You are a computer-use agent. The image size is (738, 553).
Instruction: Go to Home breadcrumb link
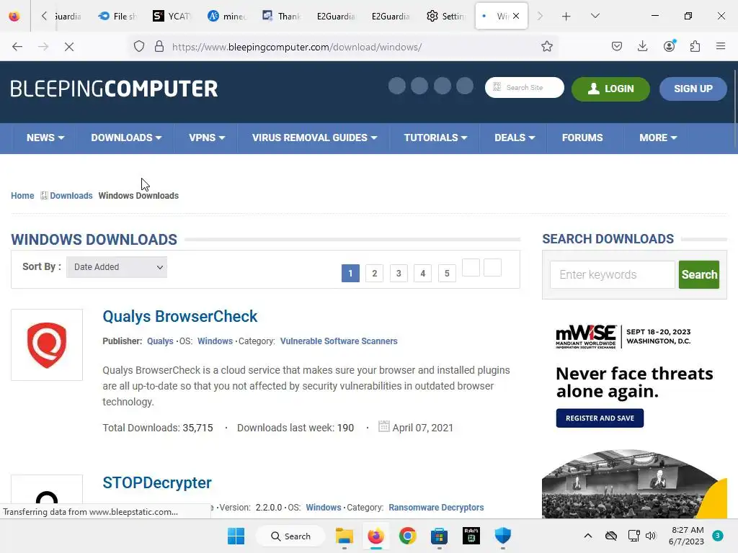[x=22, y=196]
